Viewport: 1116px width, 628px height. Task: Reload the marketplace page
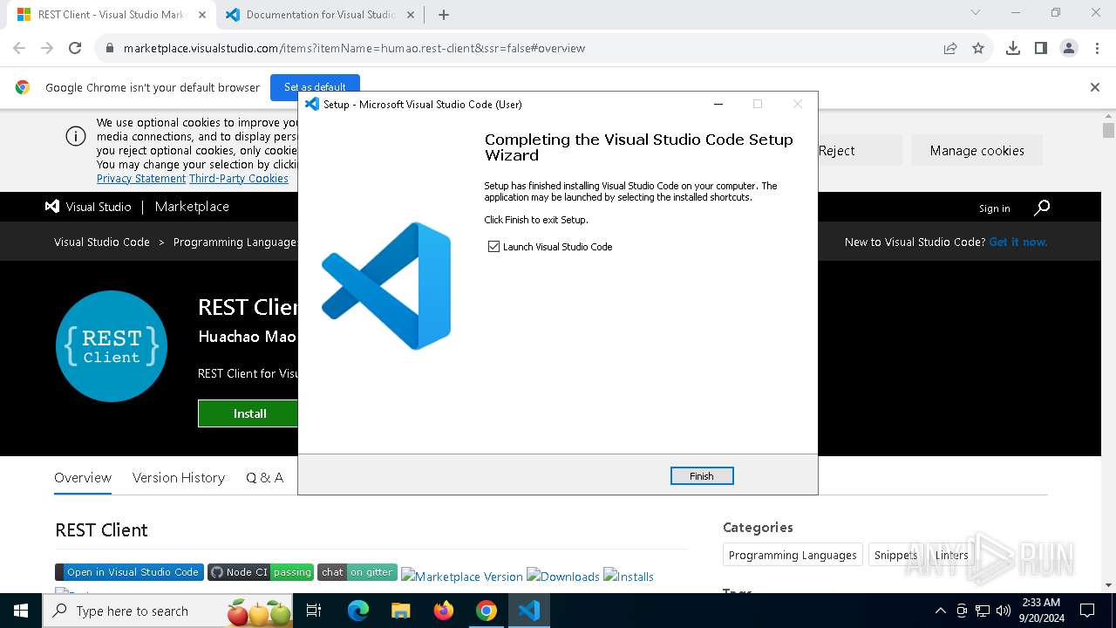coord(75,48)
